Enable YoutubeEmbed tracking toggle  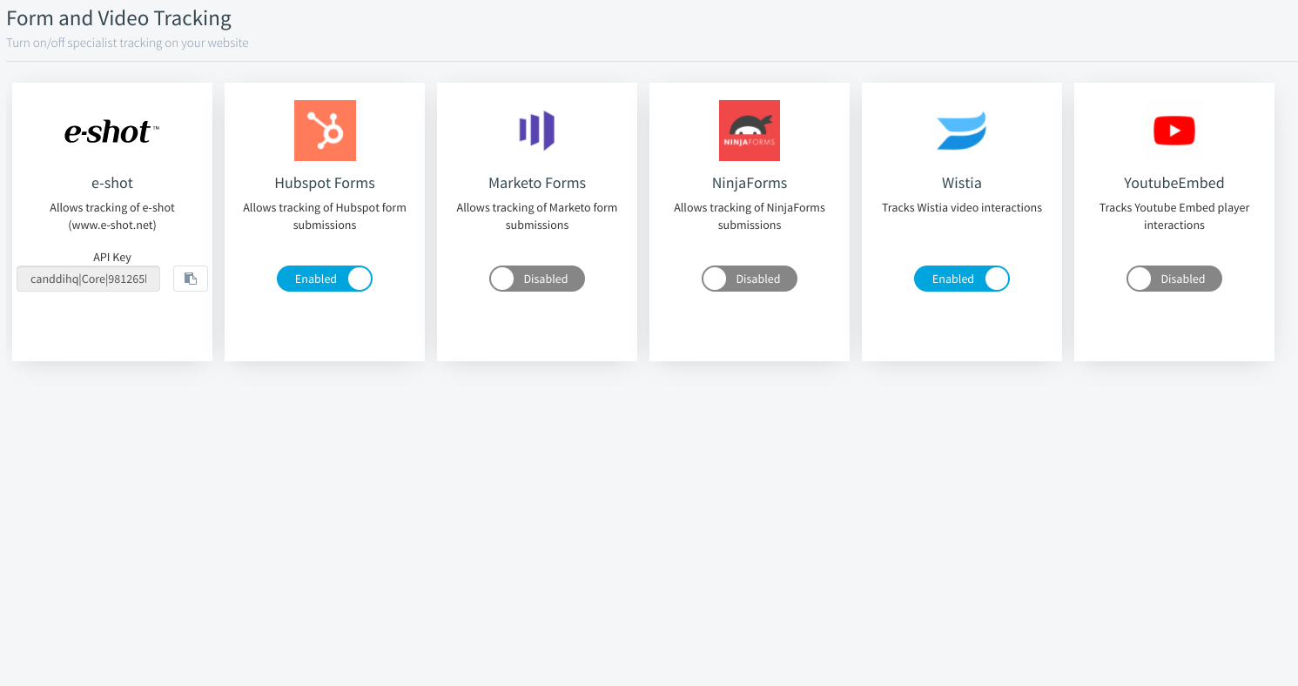click(x=1174, y=279)
